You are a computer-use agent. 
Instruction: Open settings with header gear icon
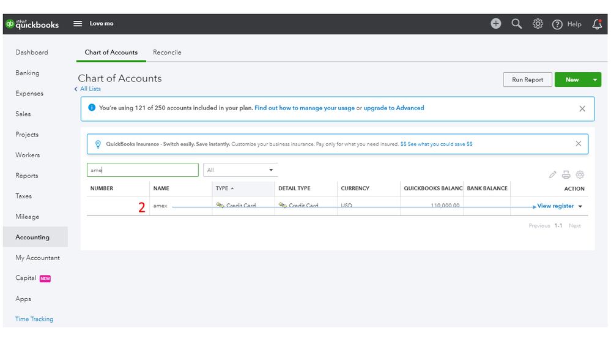coord(538,24)
